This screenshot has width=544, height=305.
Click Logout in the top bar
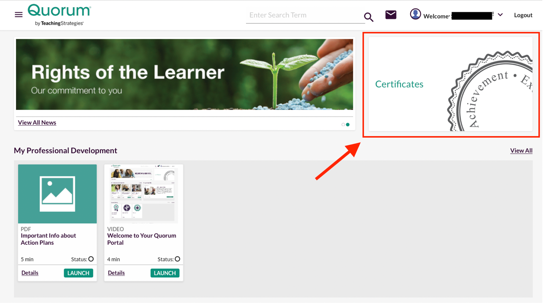(x=523, y=15)
